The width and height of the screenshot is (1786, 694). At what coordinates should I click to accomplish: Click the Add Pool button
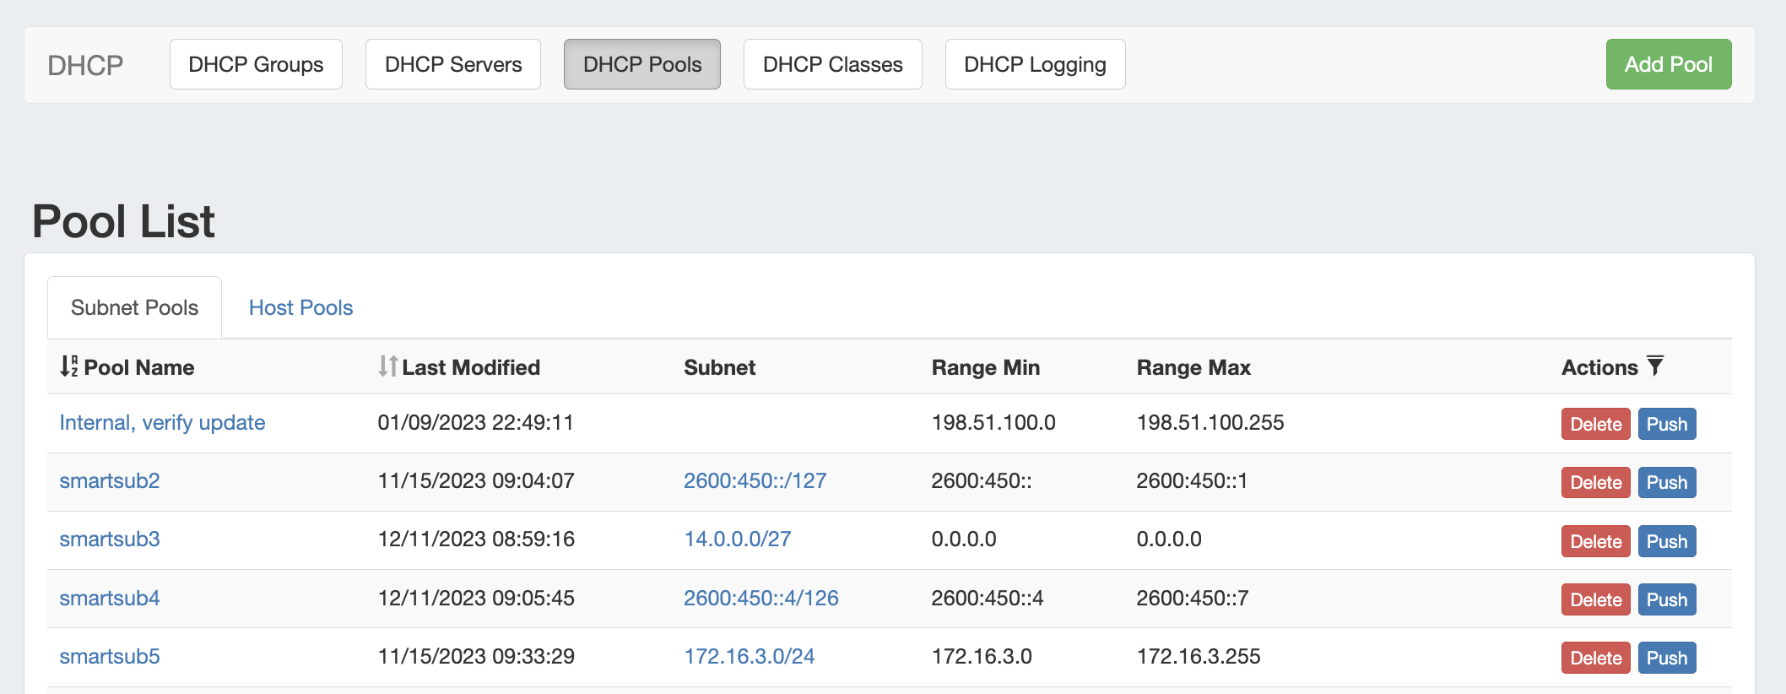coord(1668,64)
